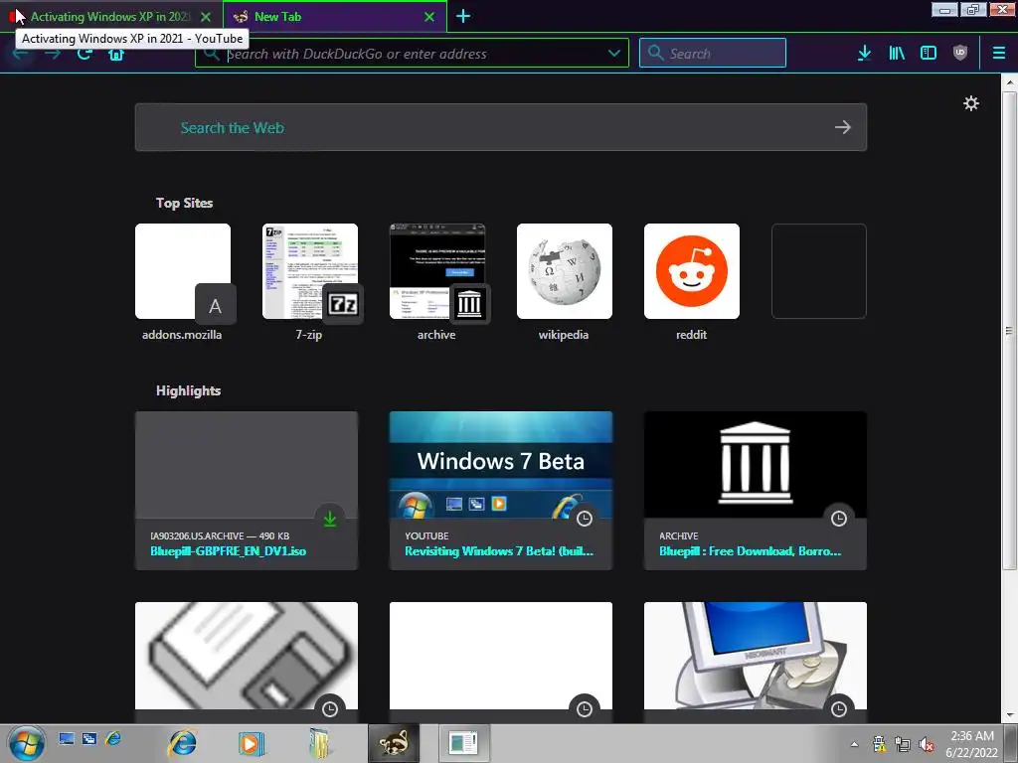1018x763 pixels.
Task: Open new tab page settings gear
Action: [x=971, y=103]
